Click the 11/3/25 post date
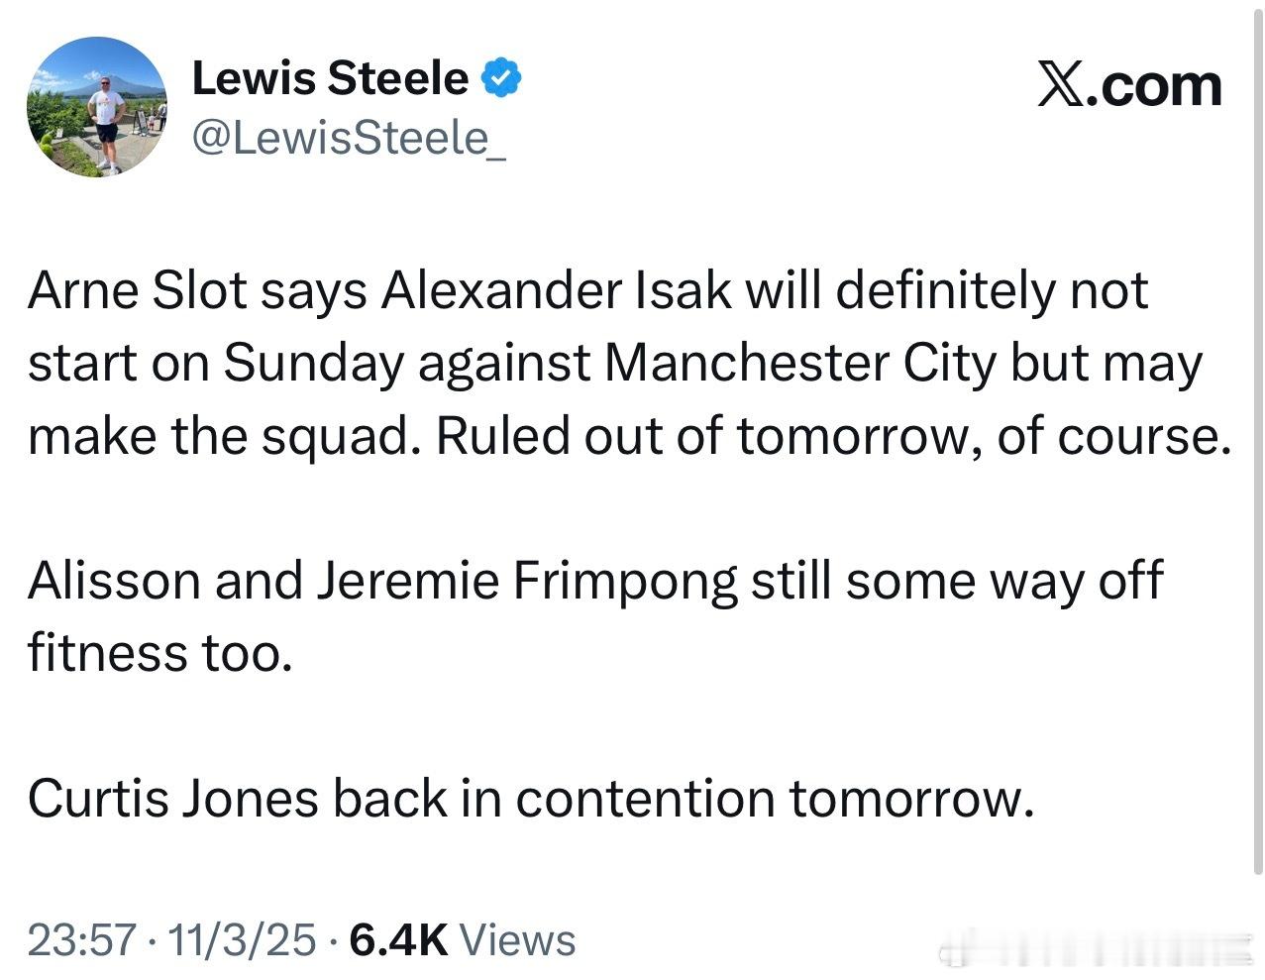This screenshot has height=980, width=1265. pyautogui.click(x=243, y=939)
